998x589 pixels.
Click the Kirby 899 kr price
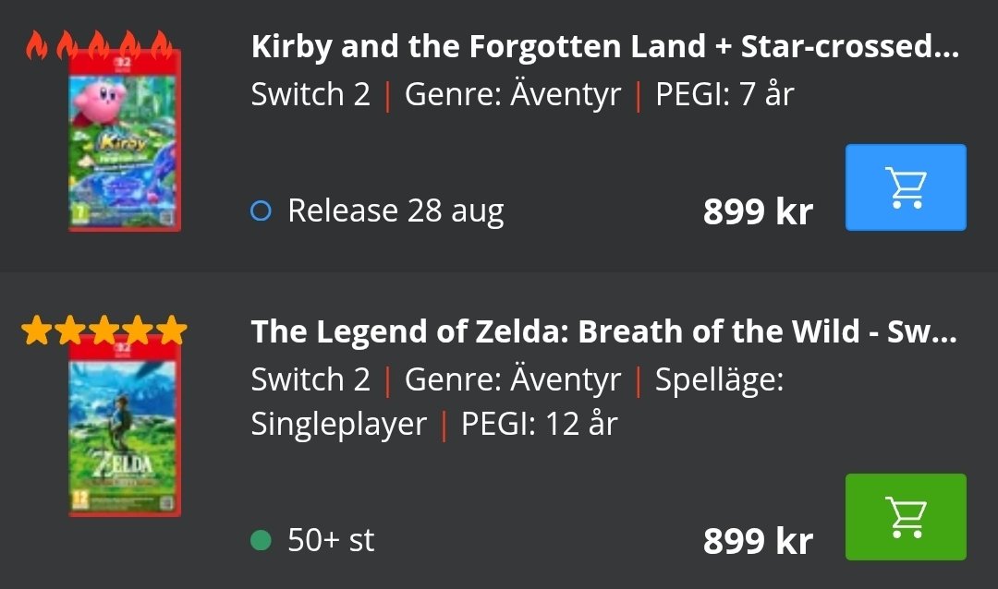pos(758,211)
